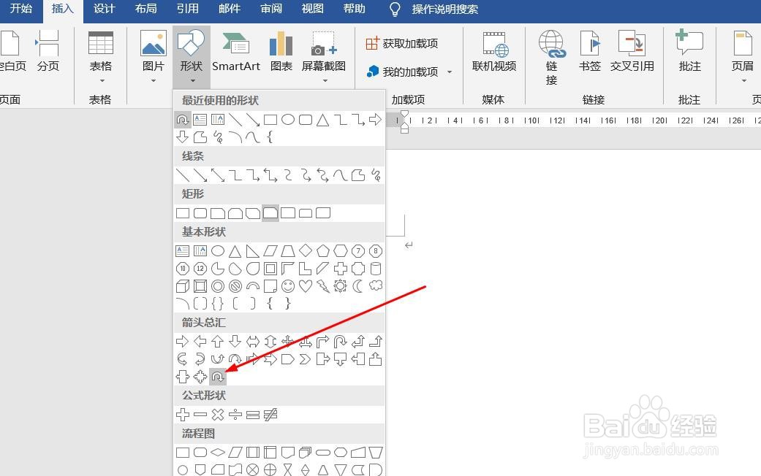Open the 视图 tab
The image size is (761, 476).
[x=313, y=9]
